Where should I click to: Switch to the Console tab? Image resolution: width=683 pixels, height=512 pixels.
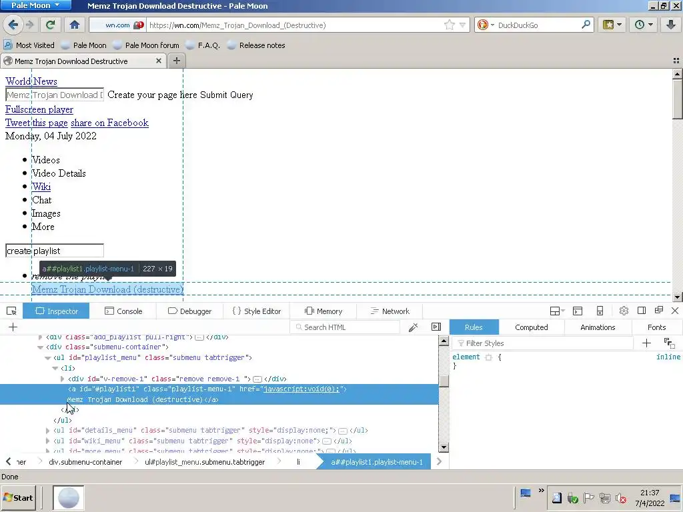tap(123, 311)
